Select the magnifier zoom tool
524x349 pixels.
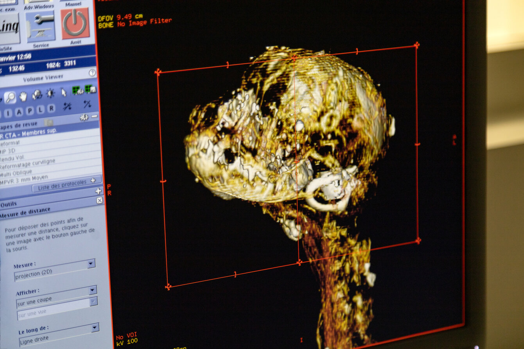tap(11, 97)
